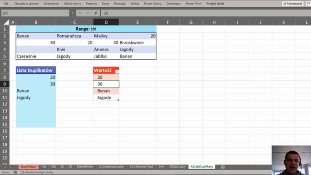Viewport: 311px width, 175px height.
Task: Open the Plik menu
Action: [6, 3]
